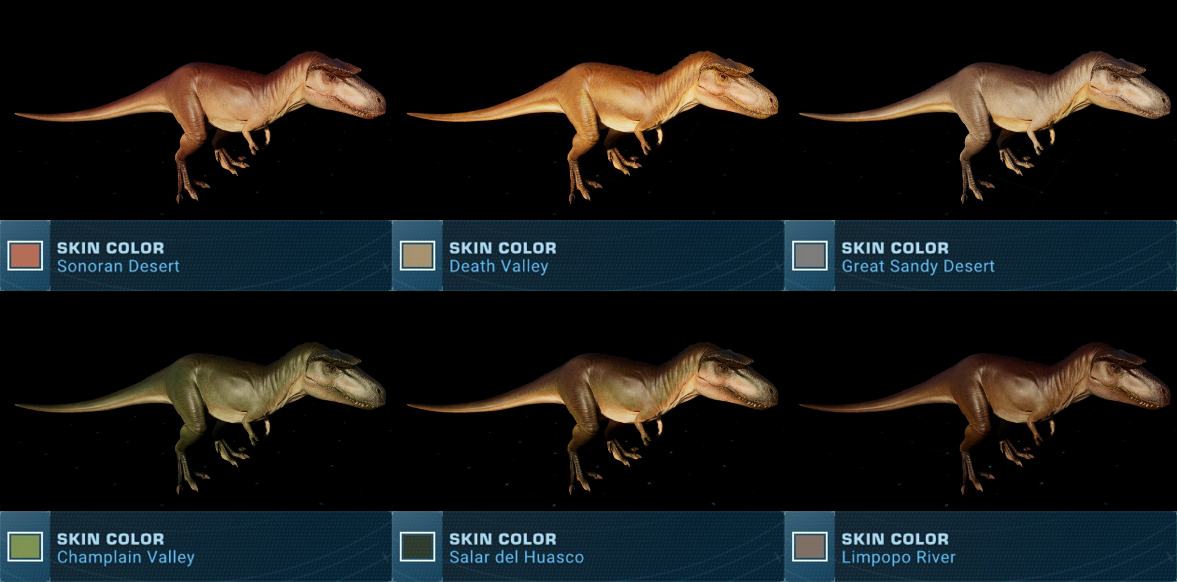Choose the Champlain Valley skin option
The height and width of the screenshot is (582, 1177).
click(x=126, y=557)
